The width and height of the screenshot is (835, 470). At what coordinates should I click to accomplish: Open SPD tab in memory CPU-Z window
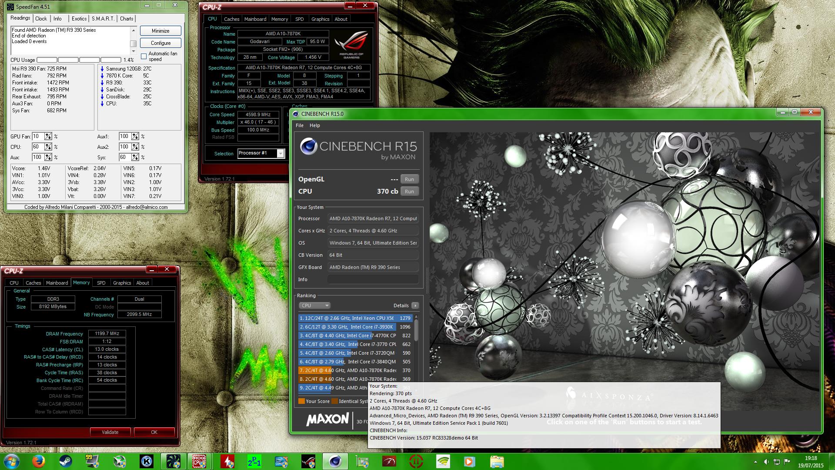click(101, 283)
